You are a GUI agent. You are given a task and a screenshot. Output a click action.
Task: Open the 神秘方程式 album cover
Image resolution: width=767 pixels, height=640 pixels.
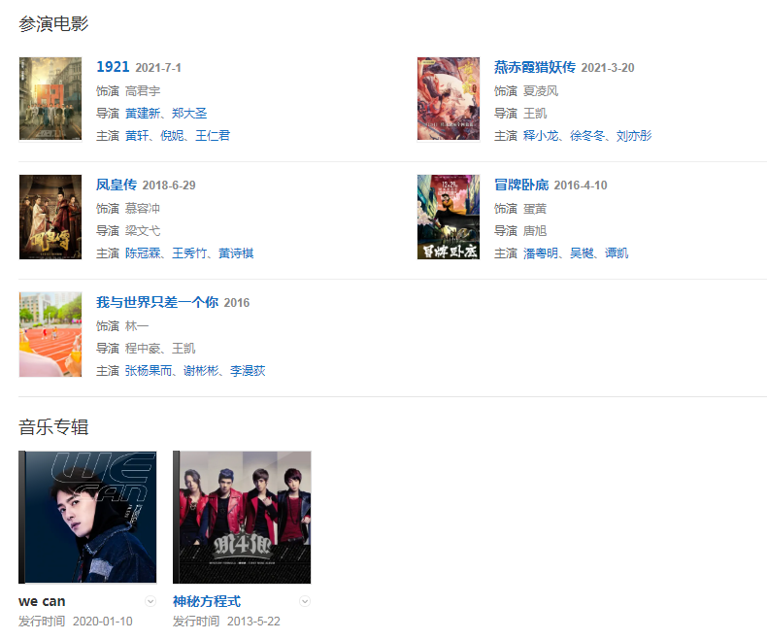click(242, 518)
